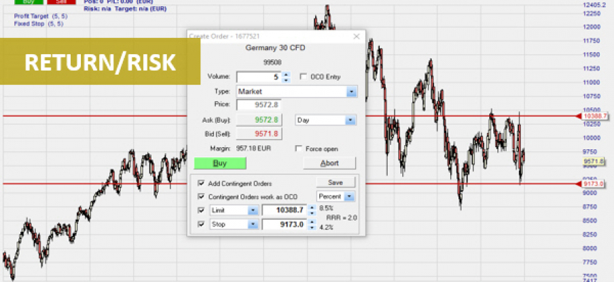The height and width of the screenshot is (282, 614).
Task: Toggle the Stop contingent order checkbox
Action: coord(201,224)
